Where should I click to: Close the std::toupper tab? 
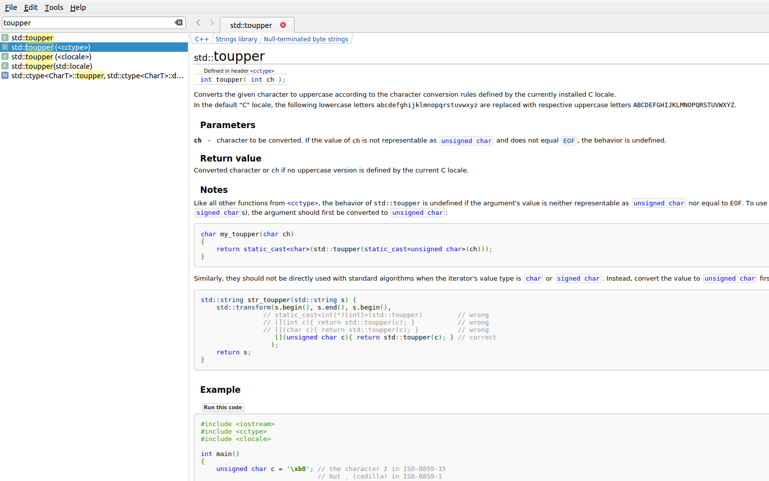click(x=283, y=25)
